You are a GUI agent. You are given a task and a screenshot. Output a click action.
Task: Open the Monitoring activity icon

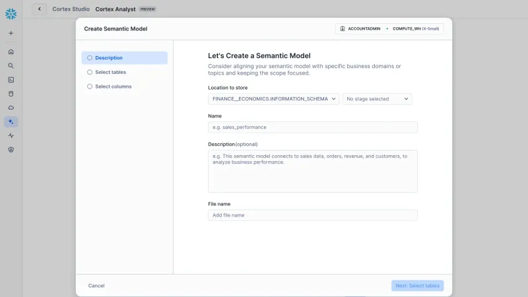[11, 136]
